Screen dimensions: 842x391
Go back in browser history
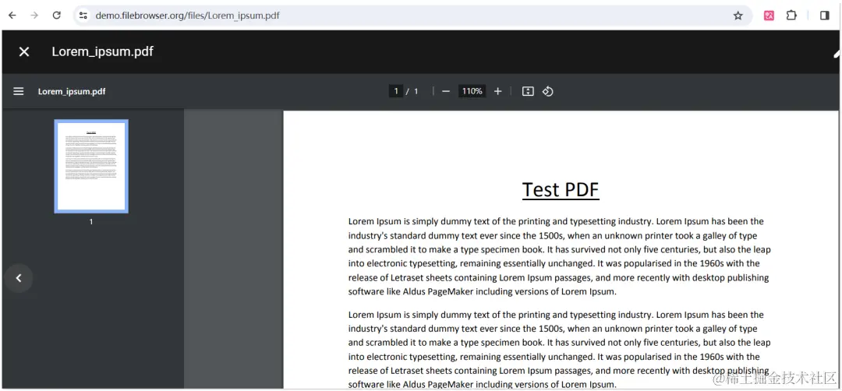[12, 16]
